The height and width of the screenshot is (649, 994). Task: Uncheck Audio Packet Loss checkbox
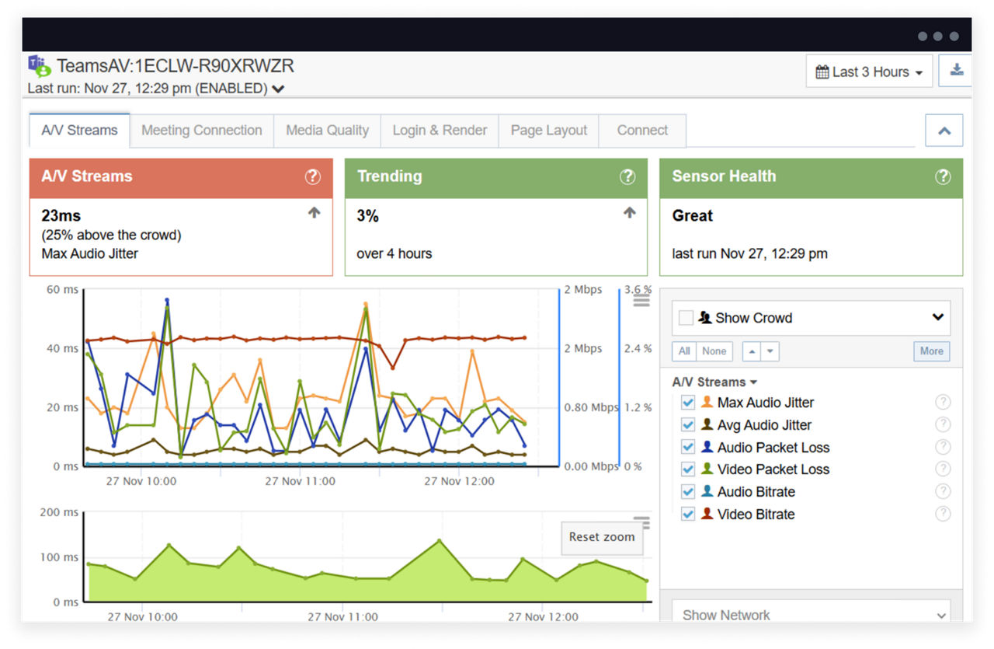(687, 447)
